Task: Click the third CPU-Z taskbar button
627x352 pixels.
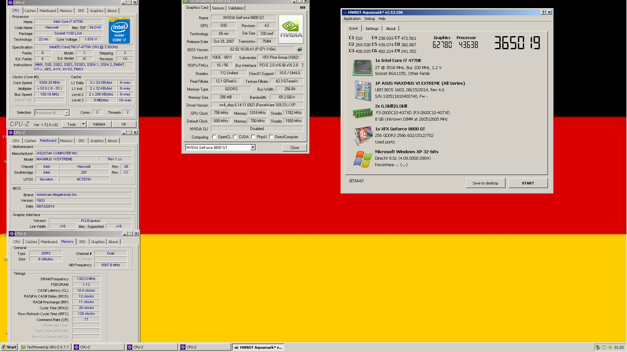Action: click(205, 347)
